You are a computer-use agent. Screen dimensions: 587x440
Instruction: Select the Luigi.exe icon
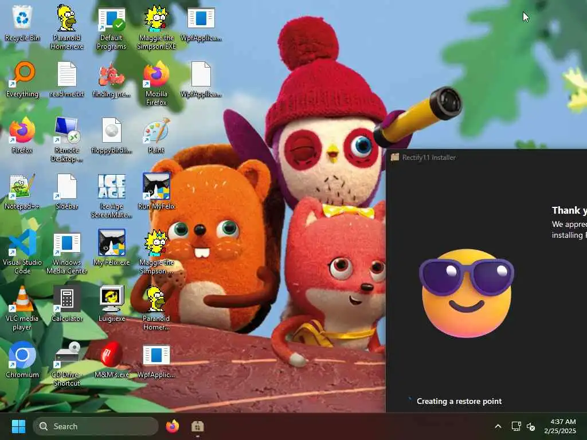coord(111,304)
